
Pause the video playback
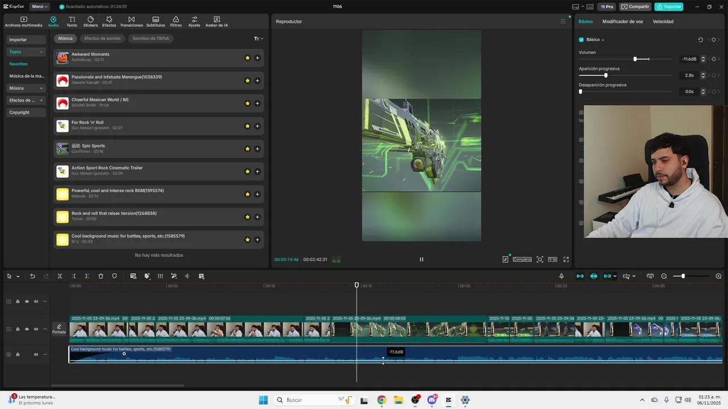421,260
